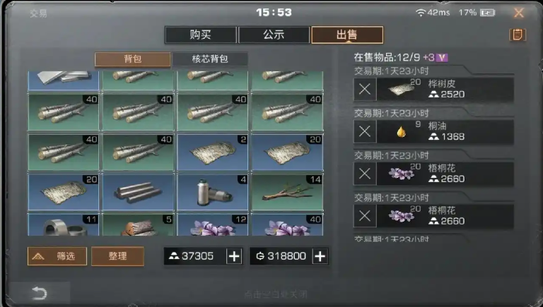543x307 pixels.
Task: Cancel the first 梧桐花 listing
Action: [x=365, y=174]
